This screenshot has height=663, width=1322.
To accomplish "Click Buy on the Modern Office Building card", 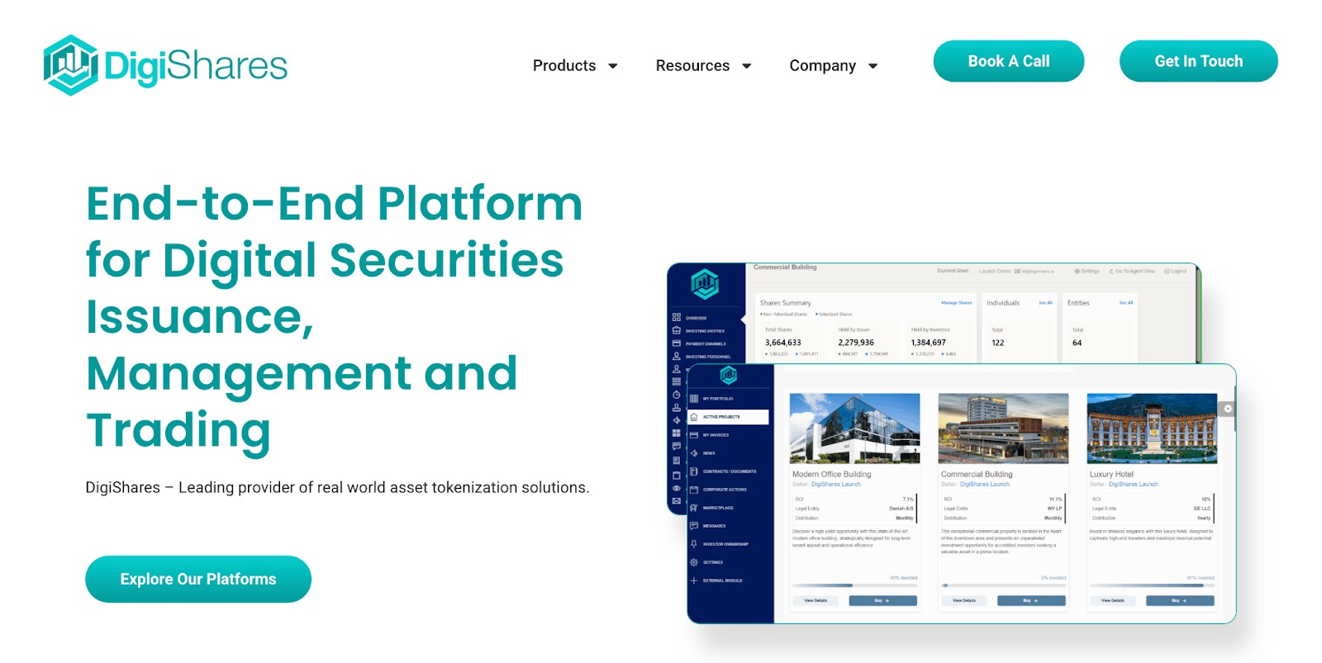I will coord(882,600).
